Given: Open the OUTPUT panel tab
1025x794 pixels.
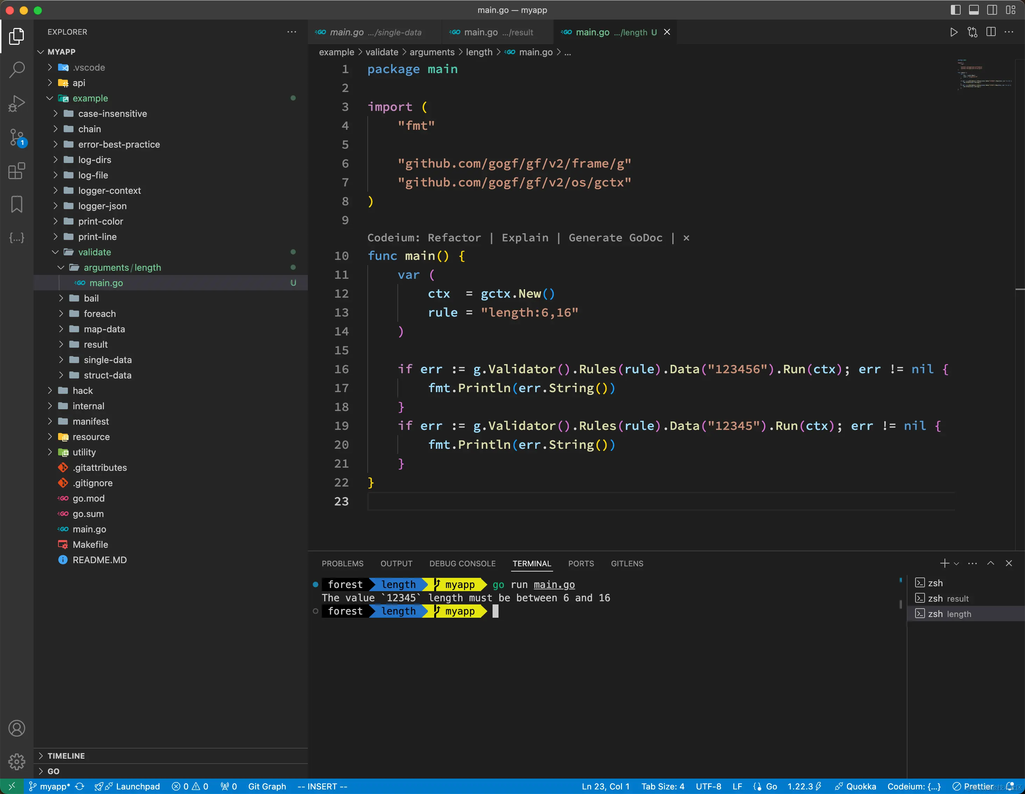Looking at the screenshot, I should click(396, 563).
